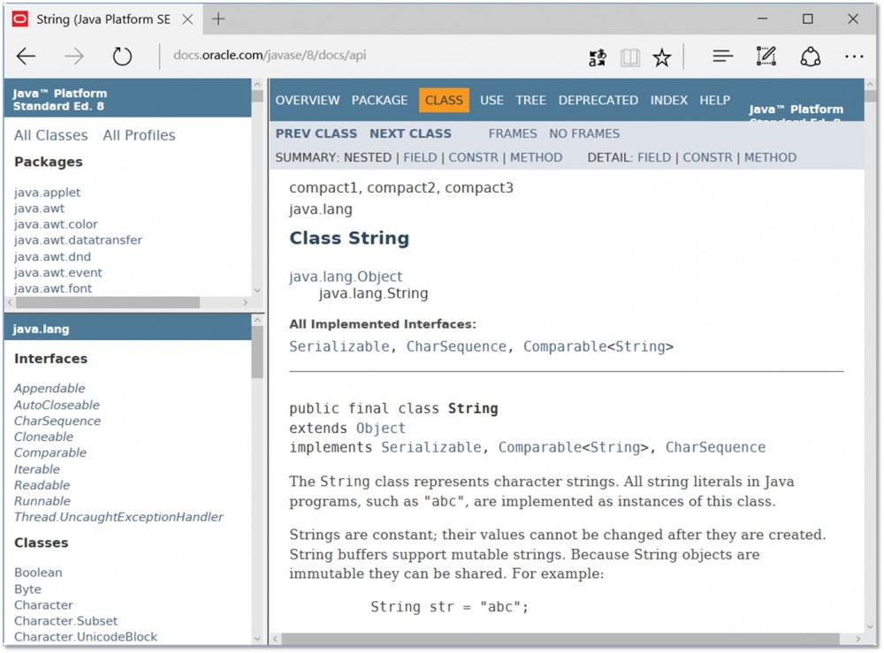The width and height of the screenshot is (884, 653).
Task: Select the Packages heading in left frame
Action: coord(49,163)
